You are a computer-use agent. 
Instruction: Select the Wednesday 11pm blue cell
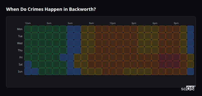(x=190, y=43)
